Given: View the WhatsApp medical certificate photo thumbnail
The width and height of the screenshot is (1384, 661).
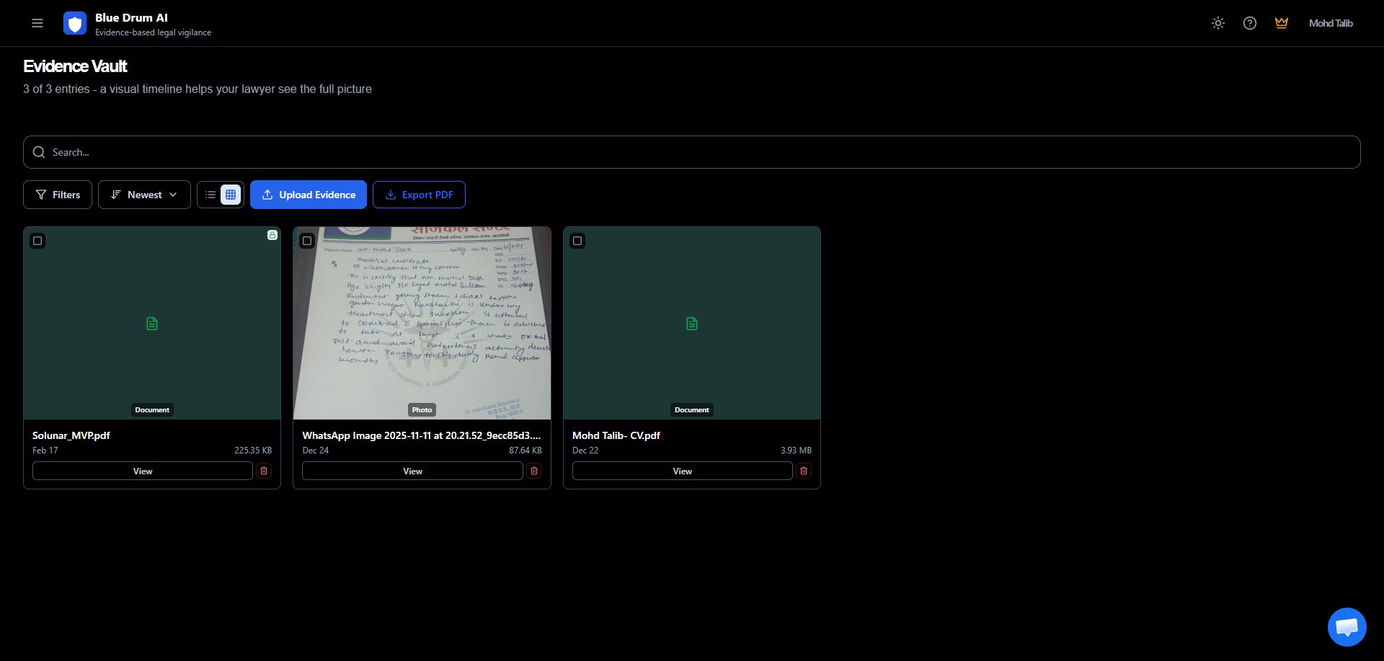Looking at the screenshot, I should pos(421,322).
